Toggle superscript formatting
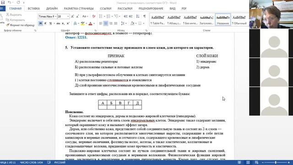This screenshot has width=293, height=165. (x=68, y=23)
